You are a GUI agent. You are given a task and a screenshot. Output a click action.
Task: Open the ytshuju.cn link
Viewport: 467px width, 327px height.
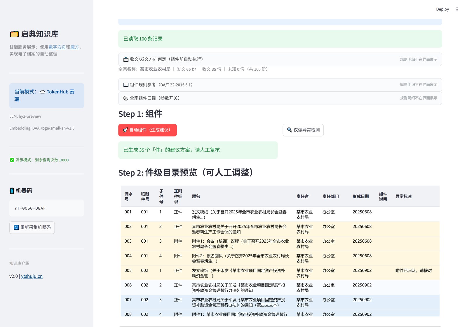point(32,276)
